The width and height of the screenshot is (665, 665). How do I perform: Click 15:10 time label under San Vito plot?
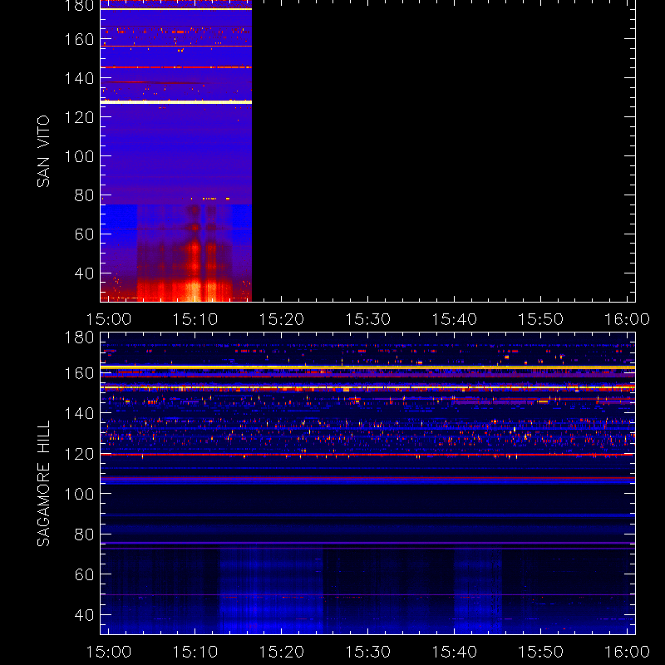click(x=195, y=319)
